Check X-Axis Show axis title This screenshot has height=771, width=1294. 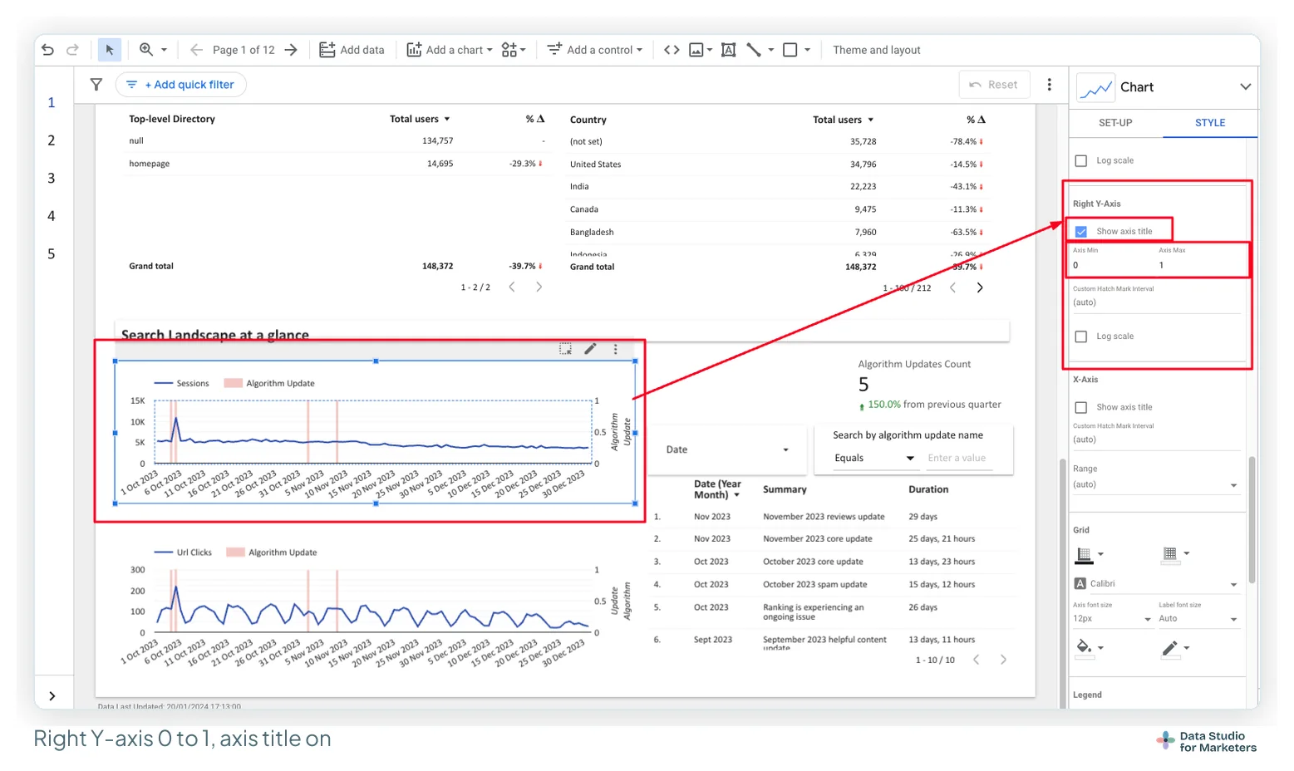pyautogui.click(x=1081, y=407)
